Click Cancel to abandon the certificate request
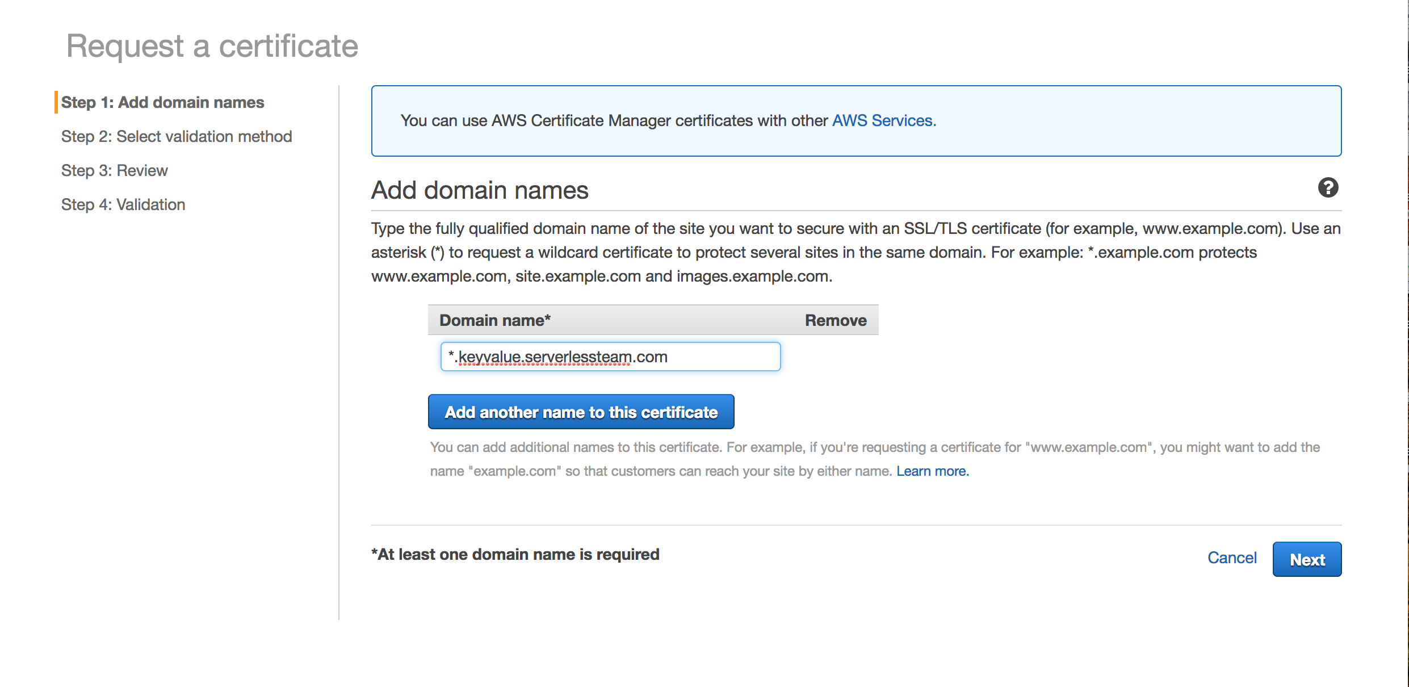 point(1231,558)
